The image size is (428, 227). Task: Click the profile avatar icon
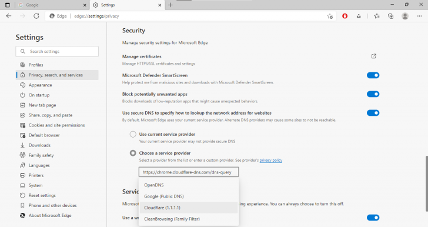coord(405,16)
